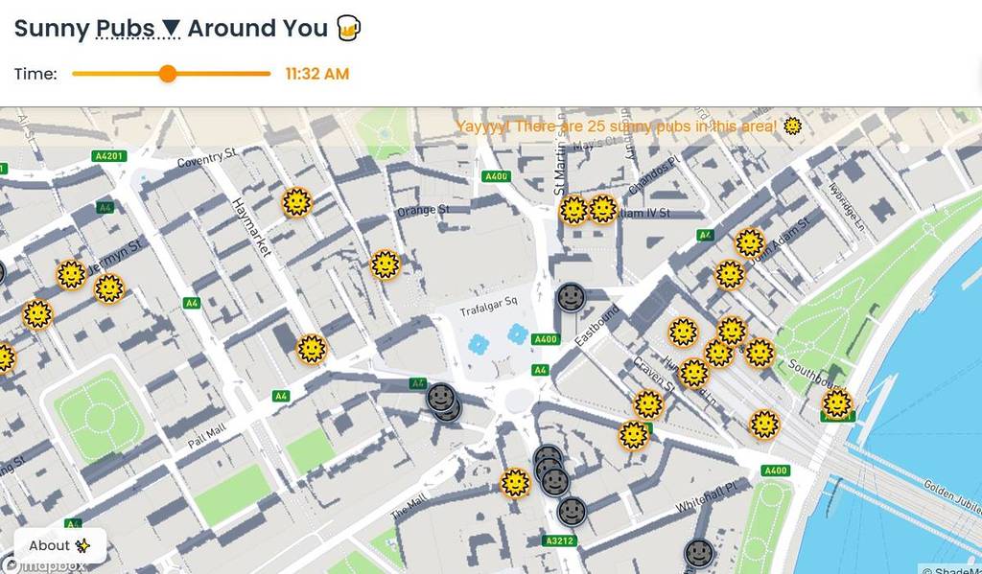Click the 11:32 AM time label
This screenshot has height=574, width=982.
316,73
